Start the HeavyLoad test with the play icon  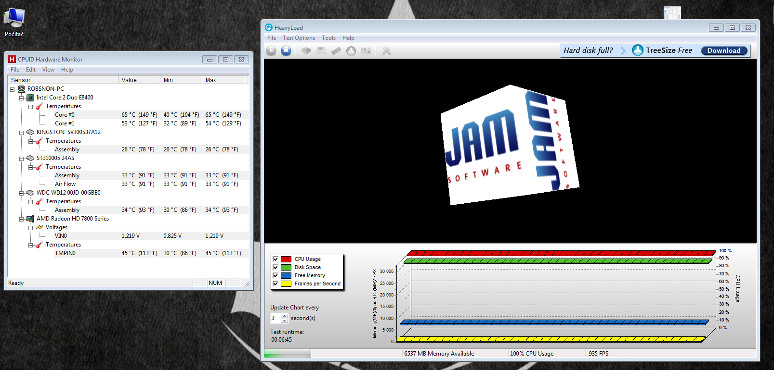(x=271, y=50)
